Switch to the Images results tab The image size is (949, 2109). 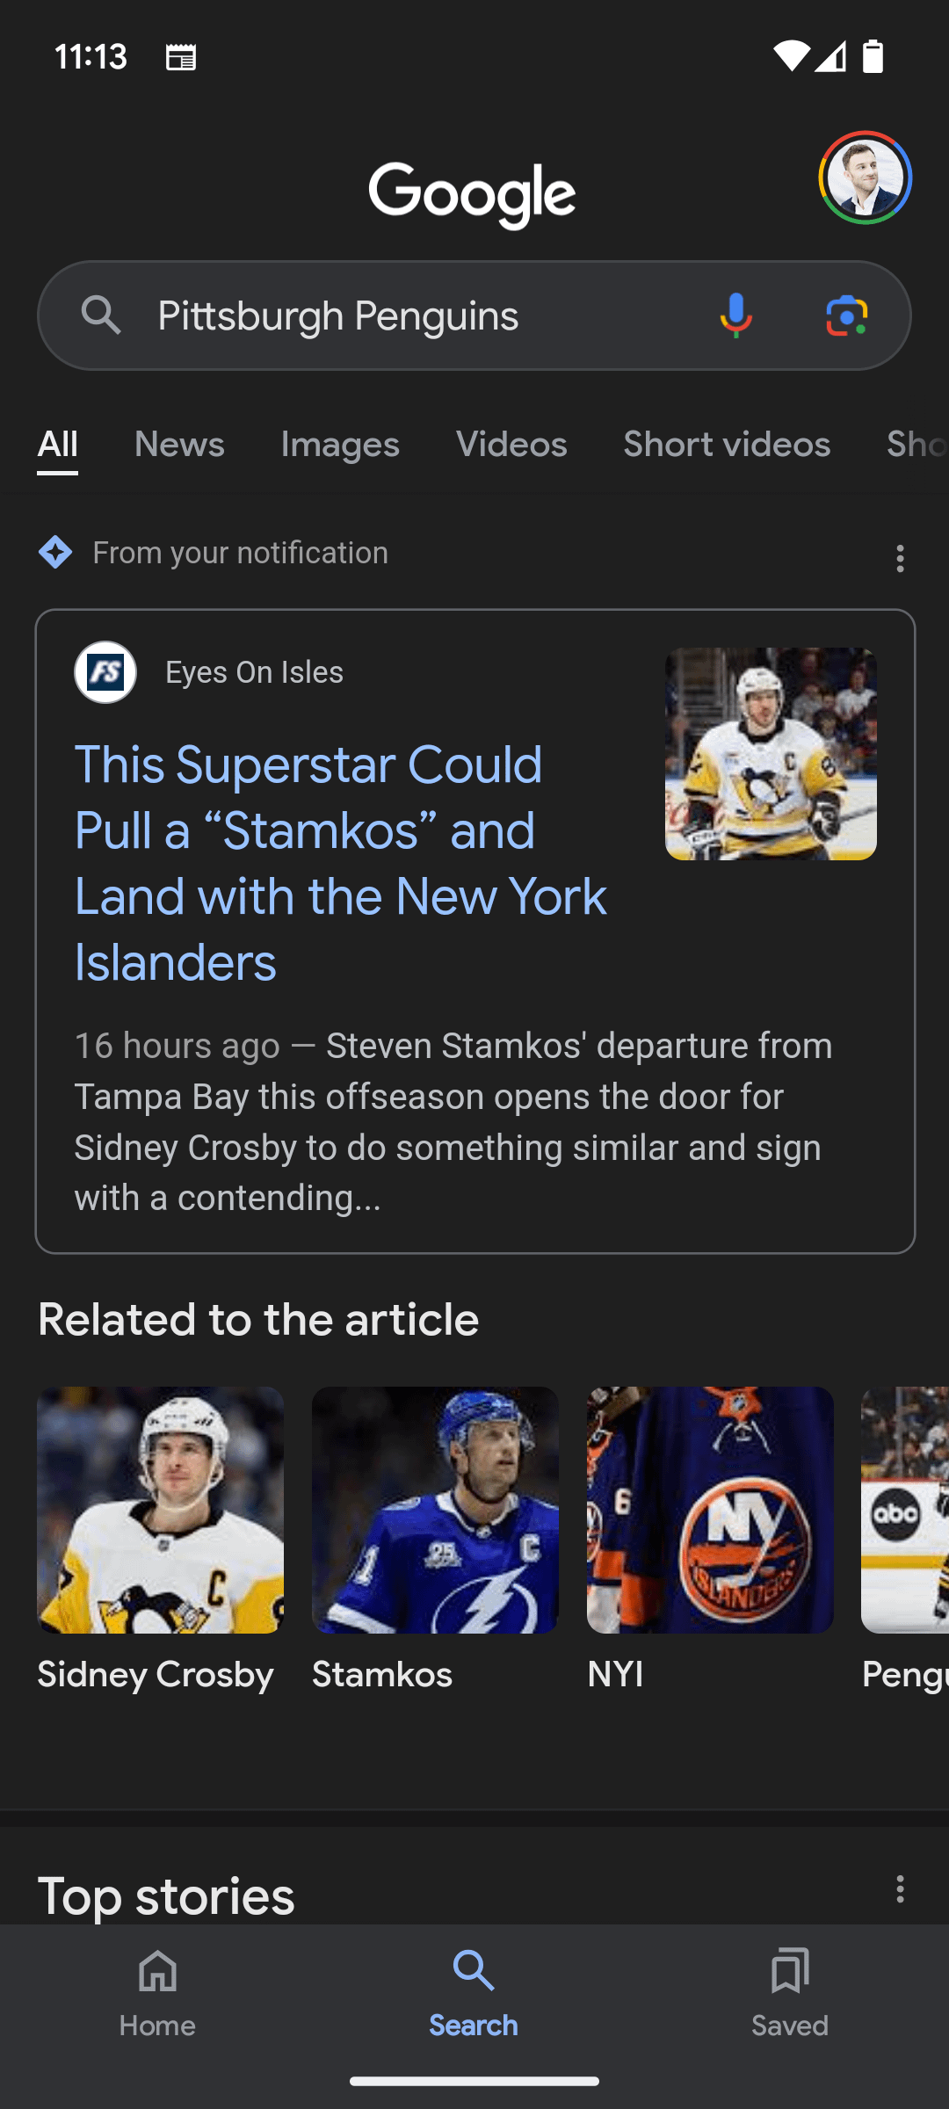point(340,445)
